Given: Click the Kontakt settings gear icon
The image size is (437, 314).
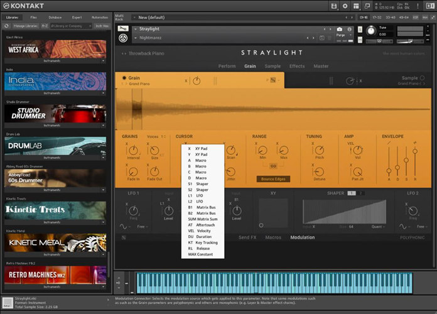Looking at the screenshot, I should 345,6.
